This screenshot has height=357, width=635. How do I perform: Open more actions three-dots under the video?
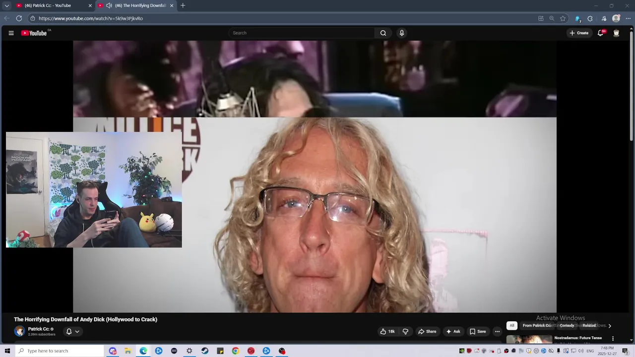[x=497, y=332]
